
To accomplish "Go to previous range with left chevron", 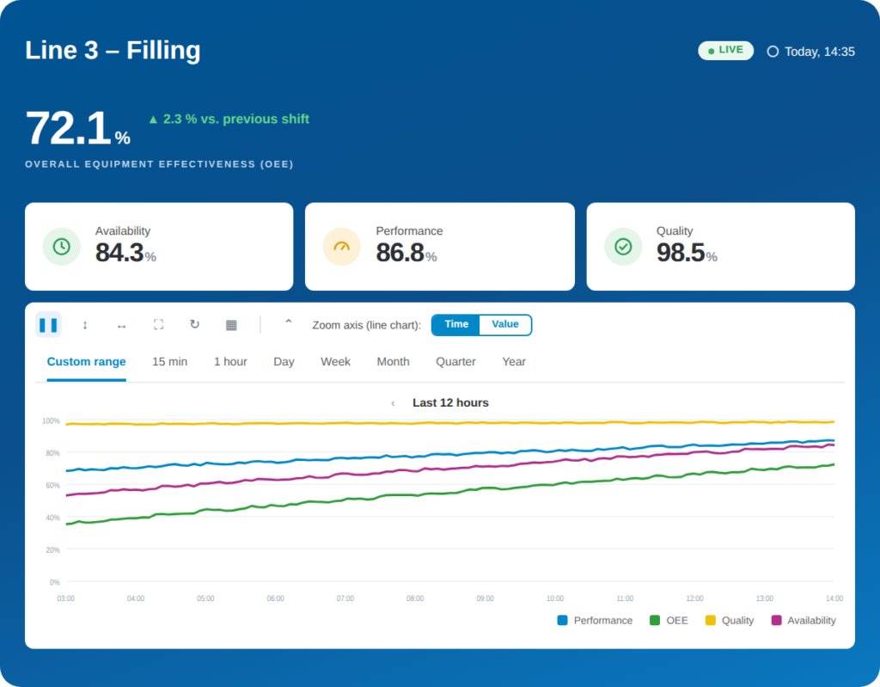I will tap(393, 403).
